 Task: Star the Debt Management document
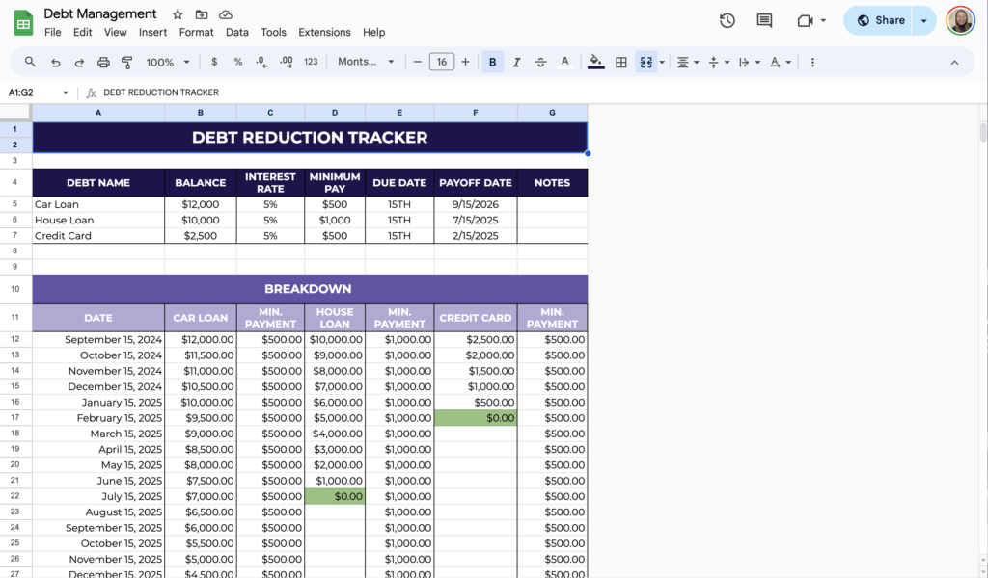point(178,14)
